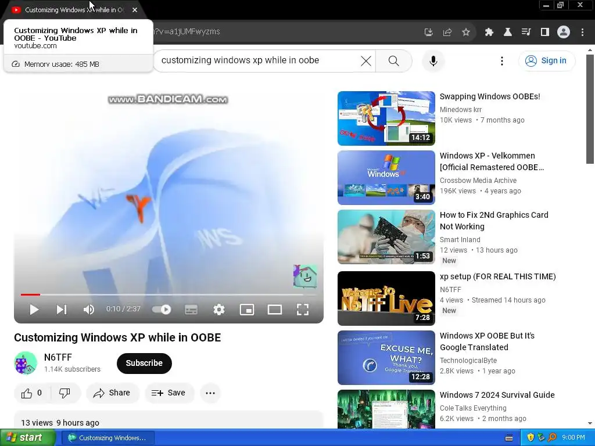The image size is (595, 446).
Task: Seek on the video progress bar
Action: pyautogui.click(x=169, y=294)
